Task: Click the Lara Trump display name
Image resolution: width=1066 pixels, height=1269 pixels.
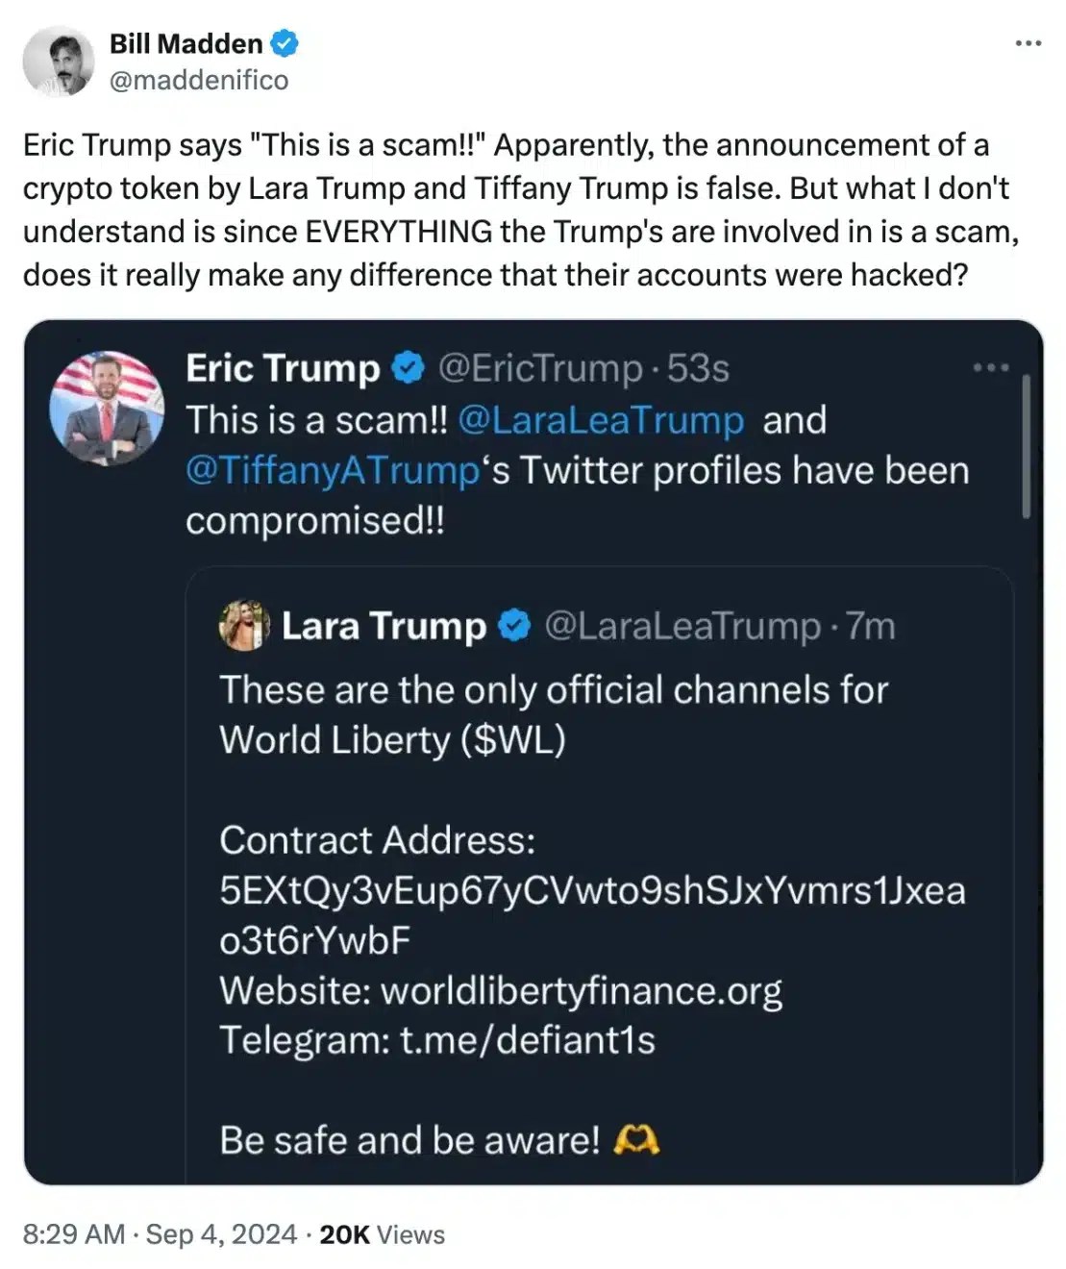Action: (x=384, y=626)
